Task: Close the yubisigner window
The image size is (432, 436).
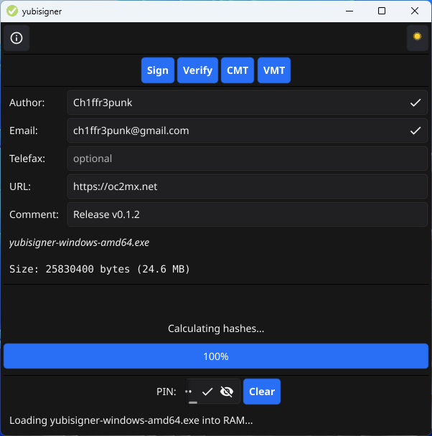Action: pos(415,11)
